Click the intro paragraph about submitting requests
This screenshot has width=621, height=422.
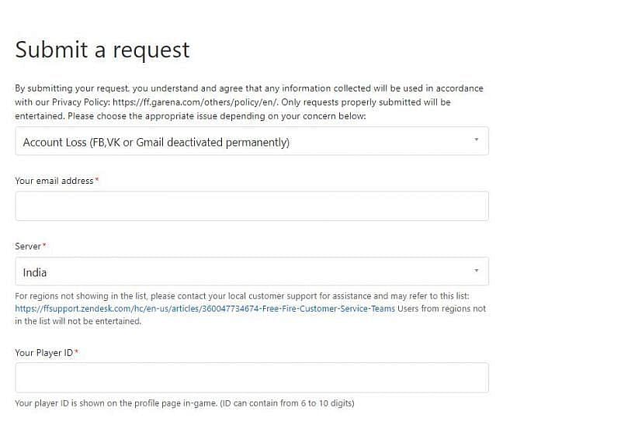click(x=248, y=88)
